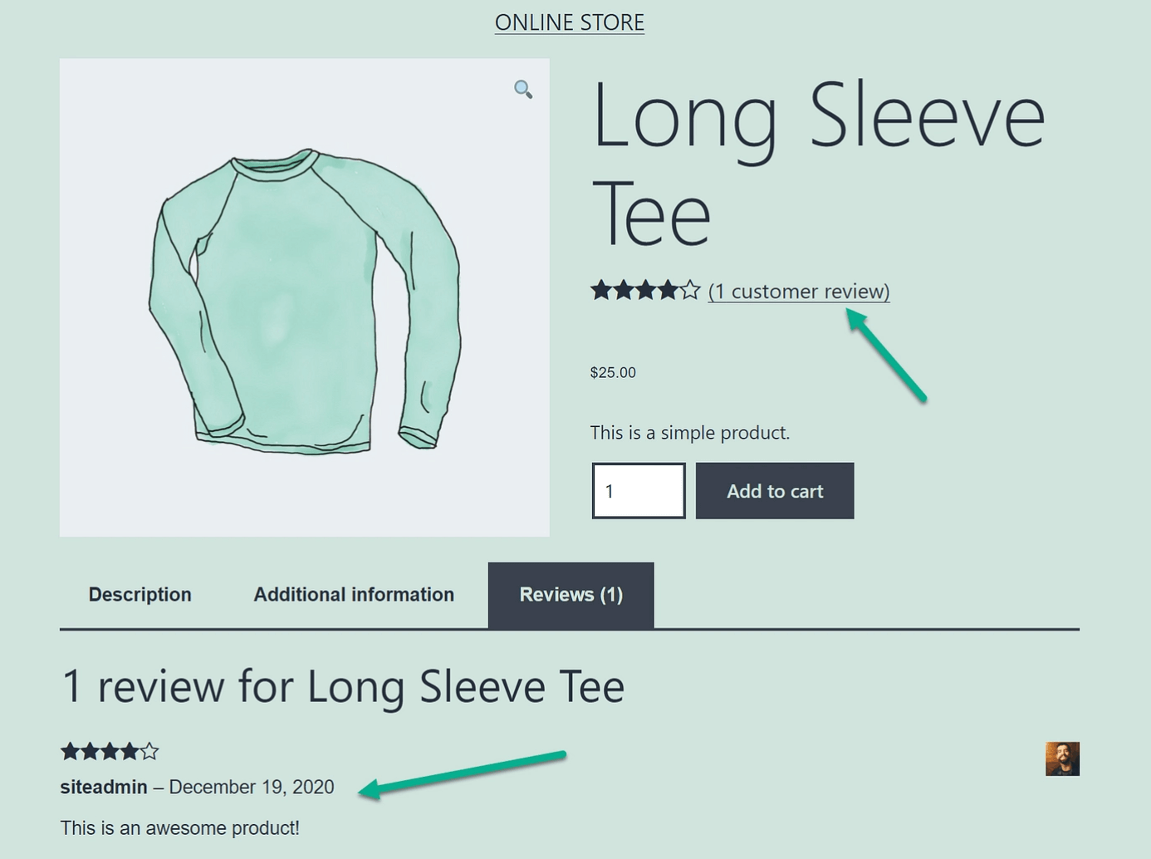Click the $25.00 price text
The height and width of the screenshot is (859, 1151).
(613, 373)
